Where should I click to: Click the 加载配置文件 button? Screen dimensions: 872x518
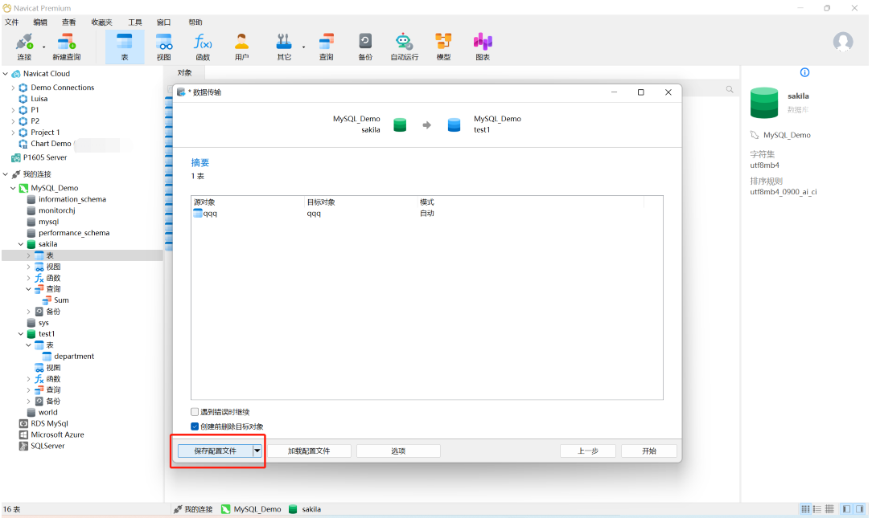[309, 451]
